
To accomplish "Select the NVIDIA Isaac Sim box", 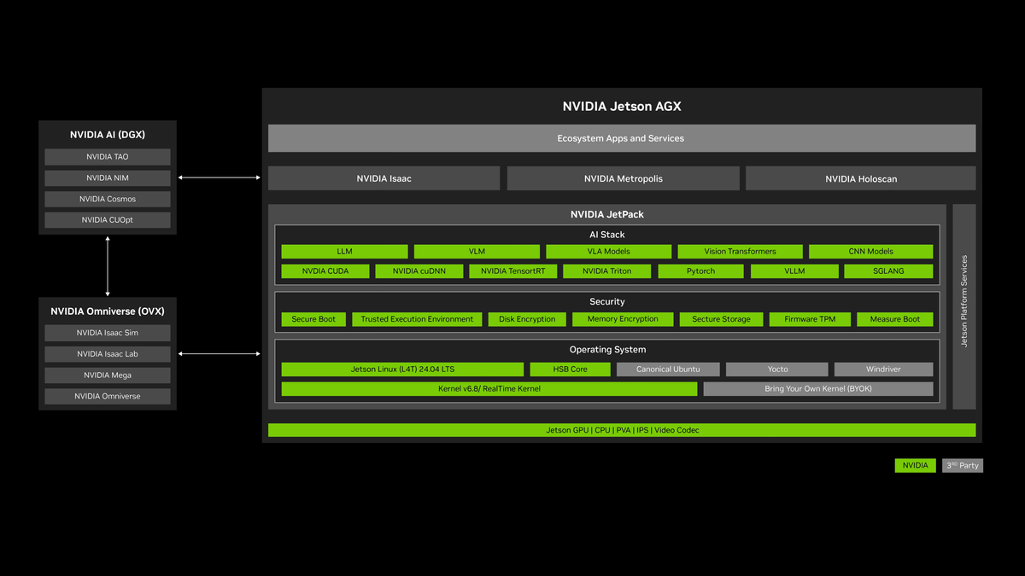I will [108, 333].
